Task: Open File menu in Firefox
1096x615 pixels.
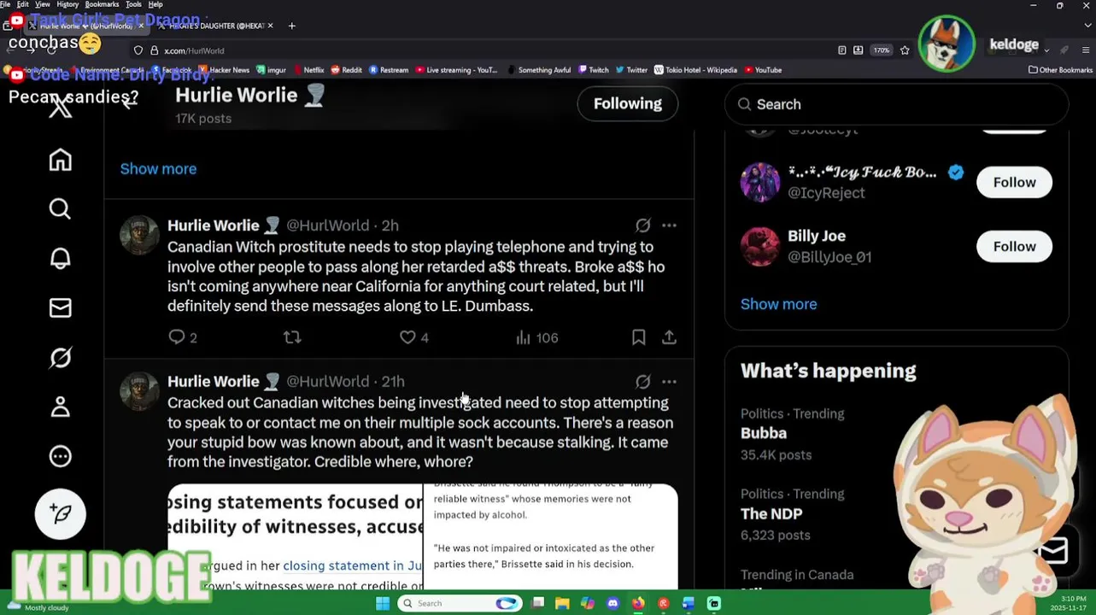Action: (x=6, y=4)
